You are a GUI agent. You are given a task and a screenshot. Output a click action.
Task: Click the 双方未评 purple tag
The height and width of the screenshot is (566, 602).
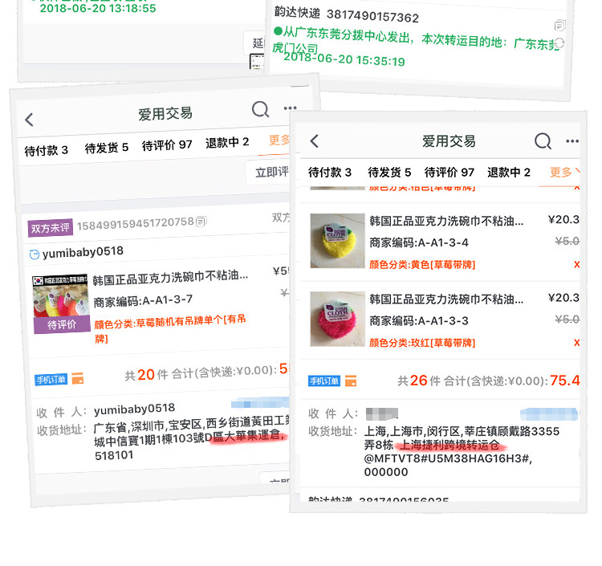(51, 228)
